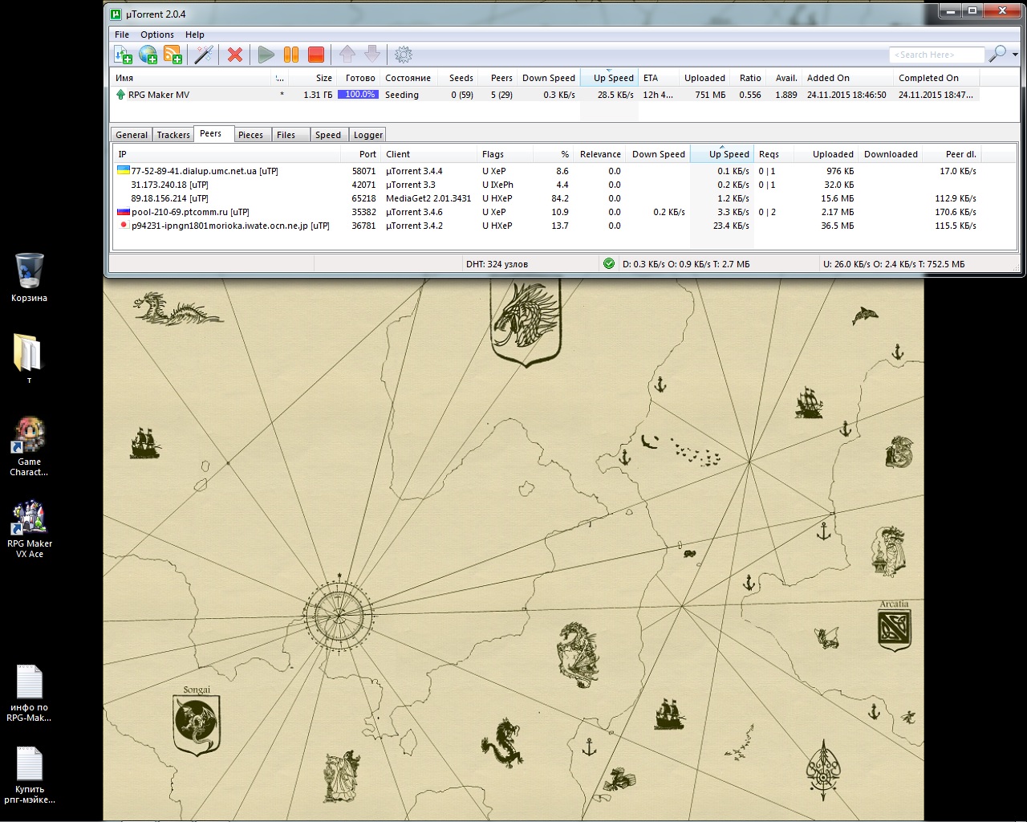This screenshot has width=1027, height=822.
Task: Switch to the Pieces tab
Action: point(251,135)
